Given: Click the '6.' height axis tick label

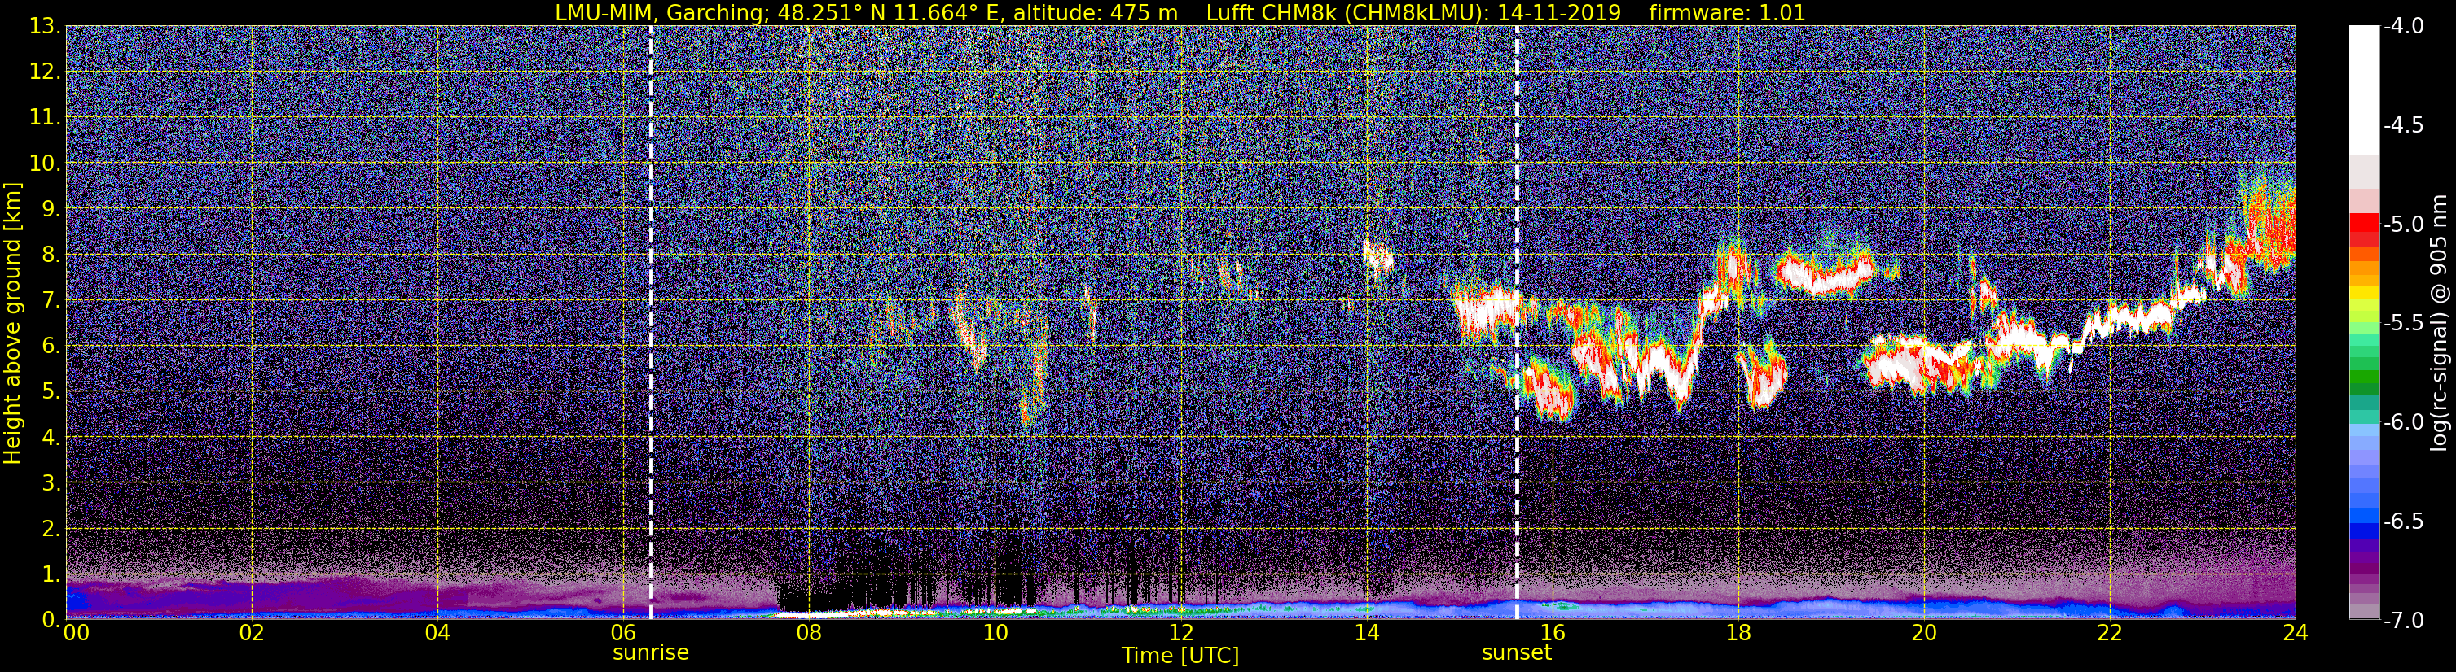Looking at the screenshot, I should click(51, 347).
